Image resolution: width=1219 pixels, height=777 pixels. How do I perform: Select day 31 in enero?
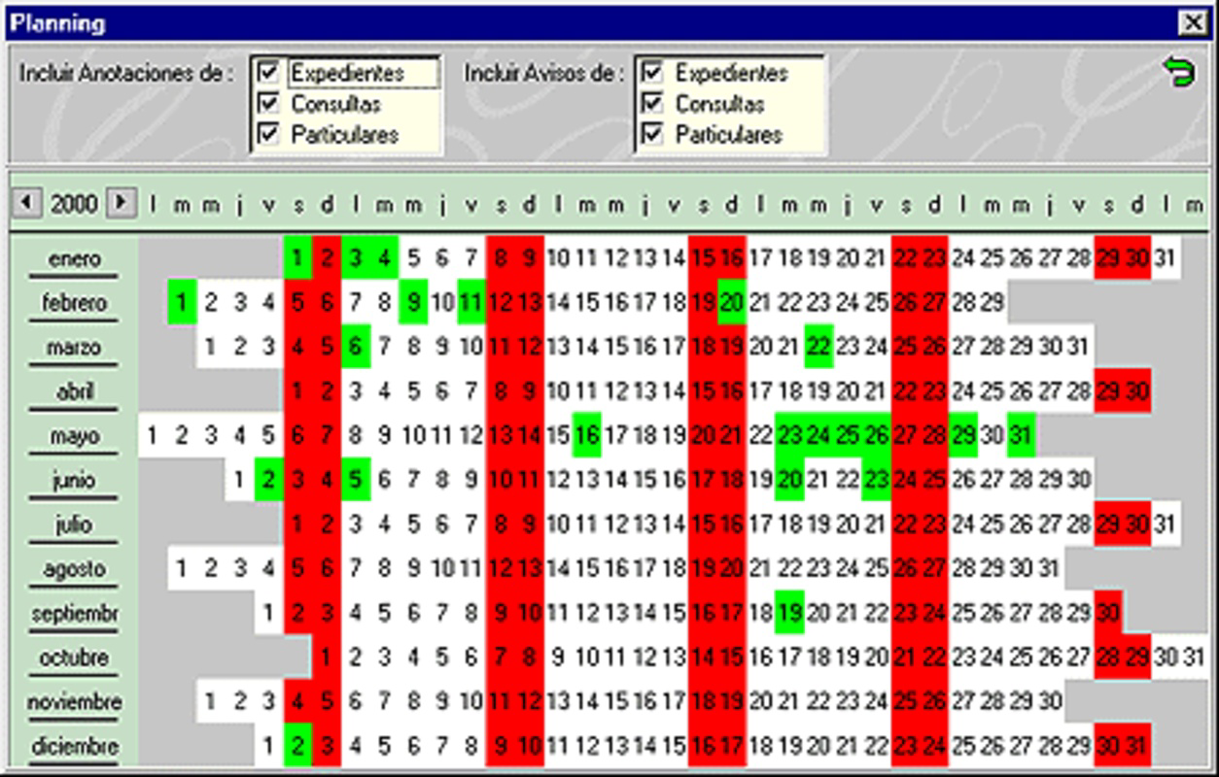(x=1167, y=258)
